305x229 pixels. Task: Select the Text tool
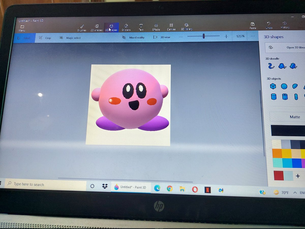pos(141,27)
